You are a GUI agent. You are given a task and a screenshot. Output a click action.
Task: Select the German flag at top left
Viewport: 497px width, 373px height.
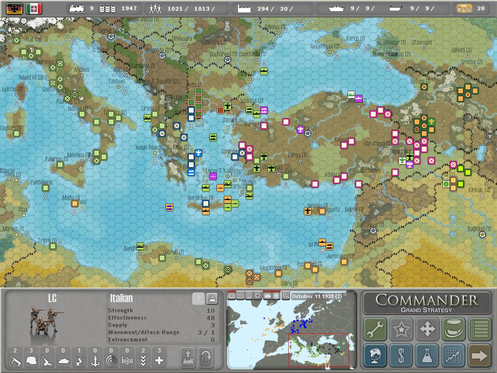[15, 8]
